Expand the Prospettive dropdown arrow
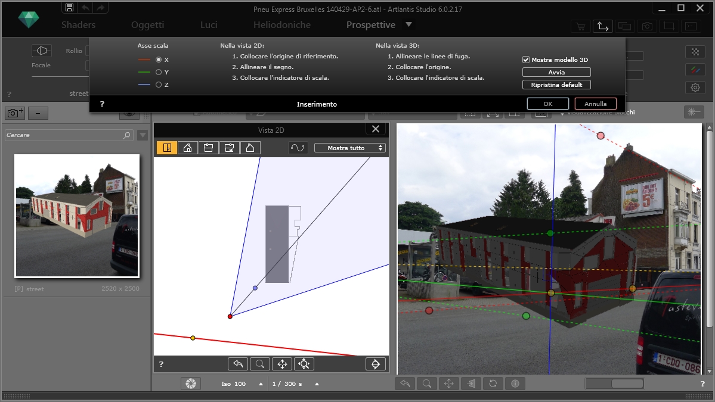The width and height of the screenshot is (715, 402). coord(408,24)
